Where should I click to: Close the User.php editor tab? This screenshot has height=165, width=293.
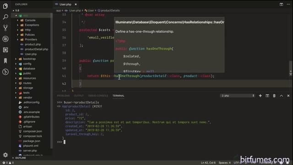(x=76, y=4)
